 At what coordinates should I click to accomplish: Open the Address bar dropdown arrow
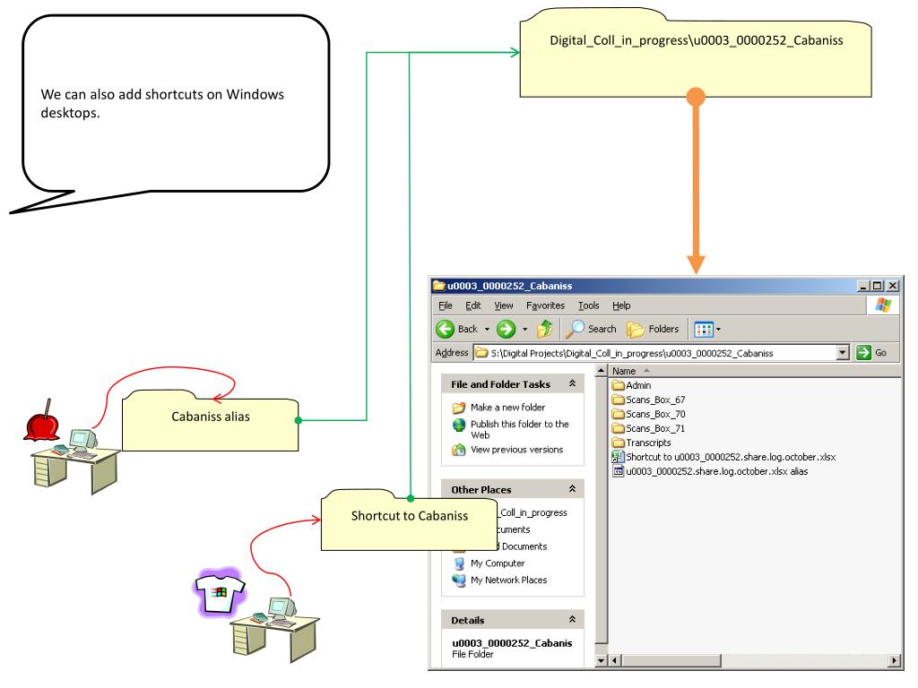coord(843,353)
